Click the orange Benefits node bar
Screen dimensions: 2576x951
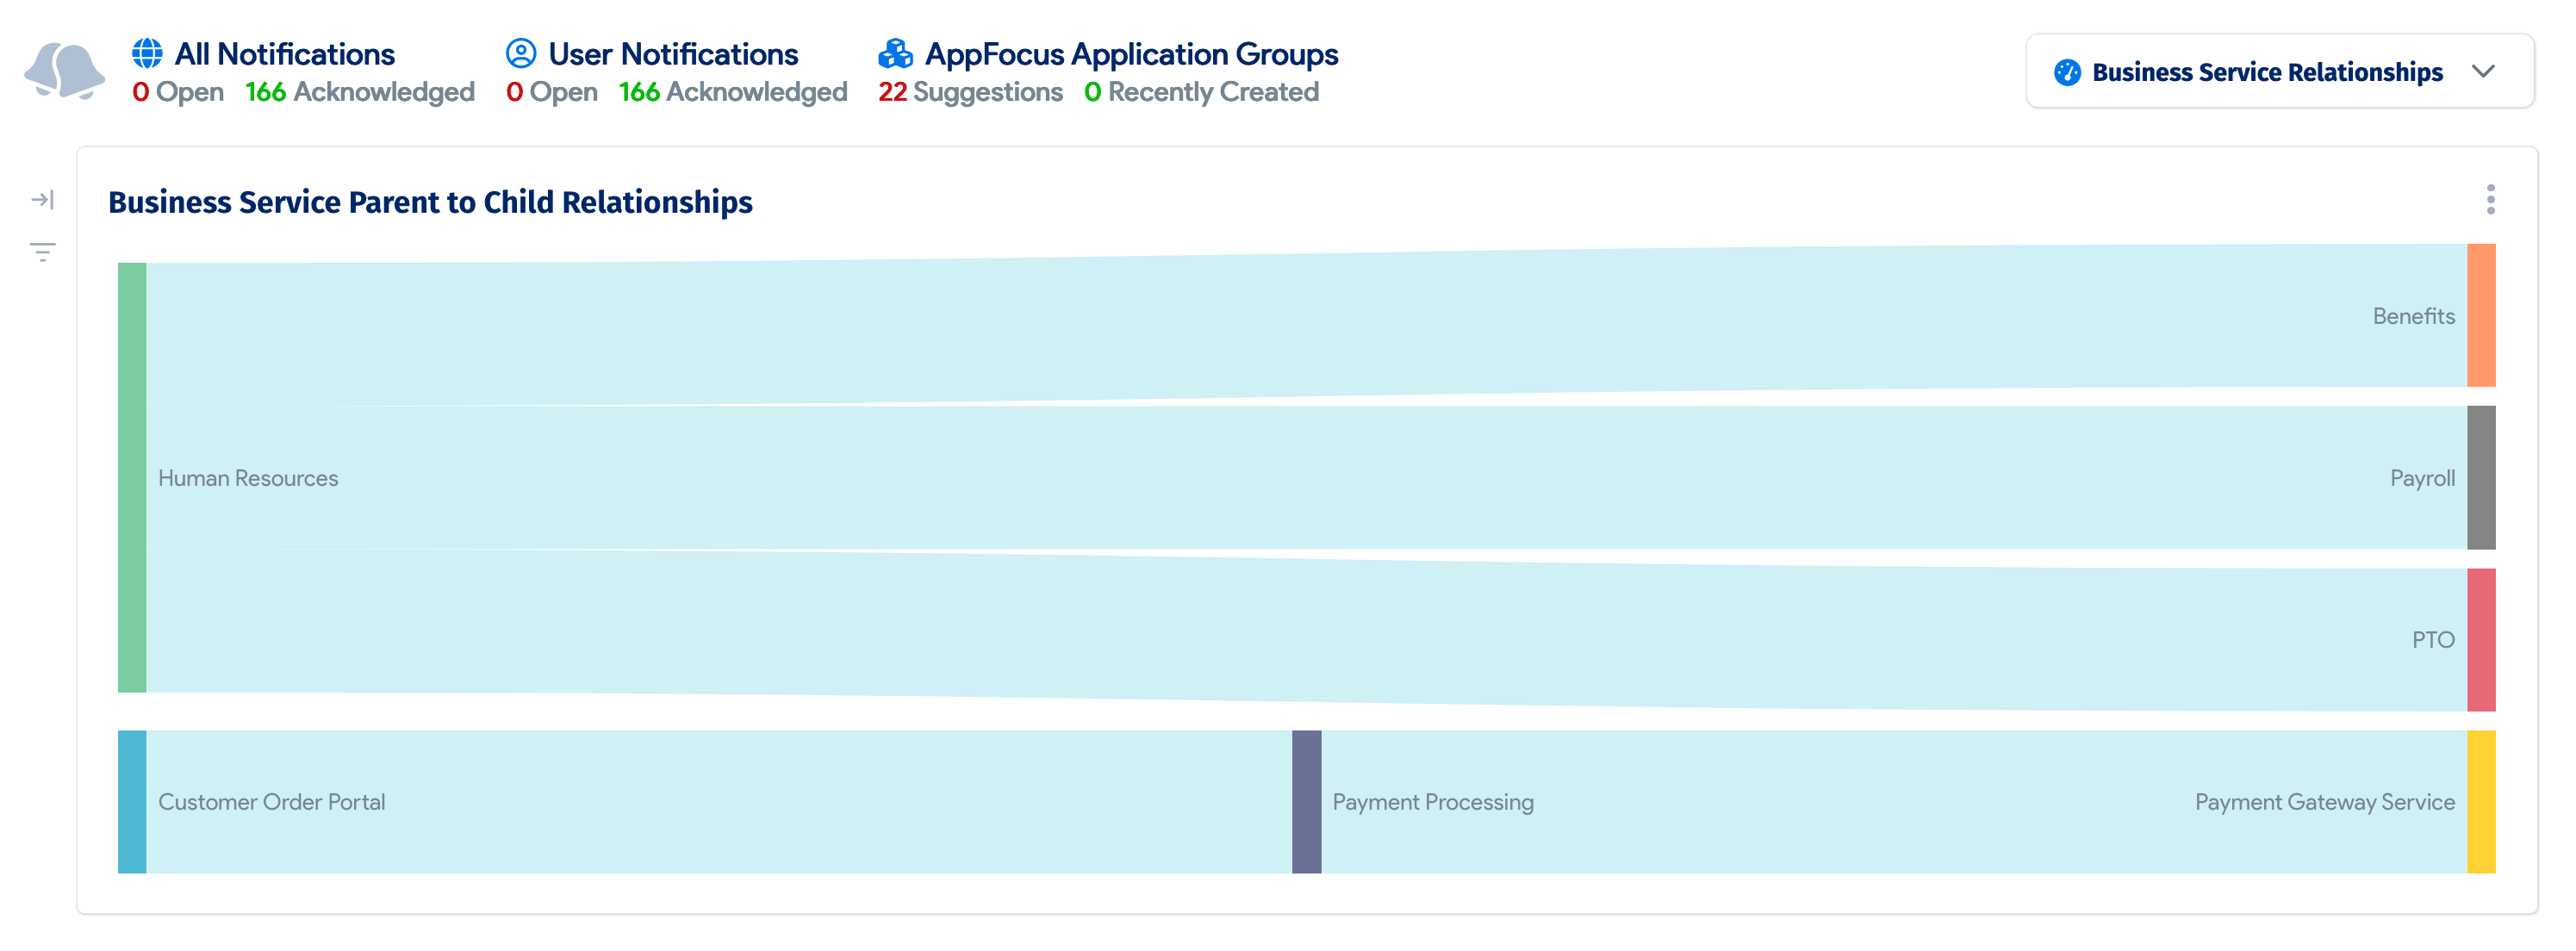(x=2481, y=315)
